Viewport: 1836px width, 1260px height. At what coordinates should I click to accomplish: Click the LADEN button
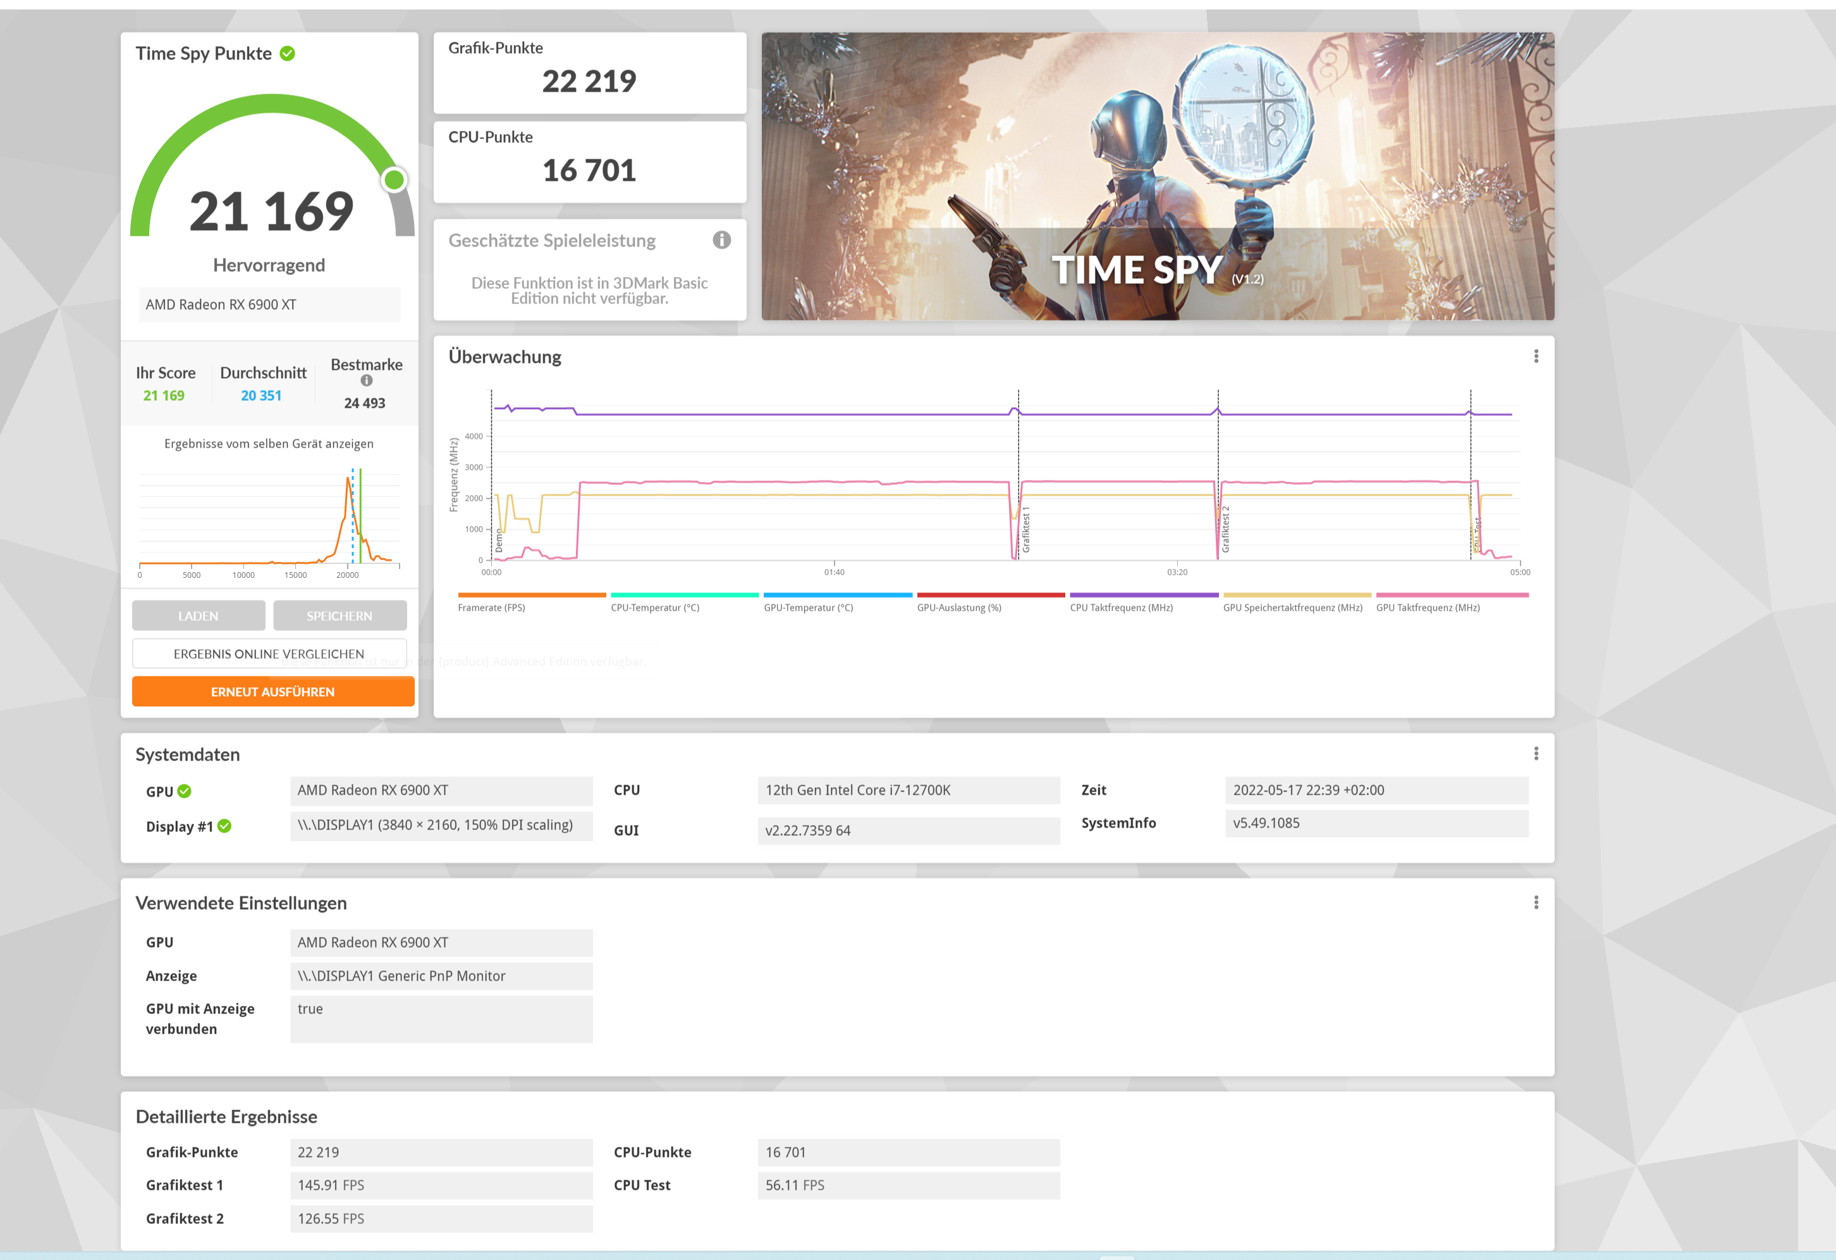point(199,615)
